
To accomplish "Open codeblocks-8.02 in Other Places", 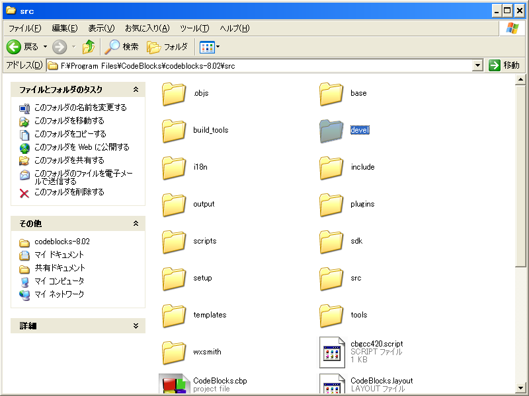I will 62,242.
